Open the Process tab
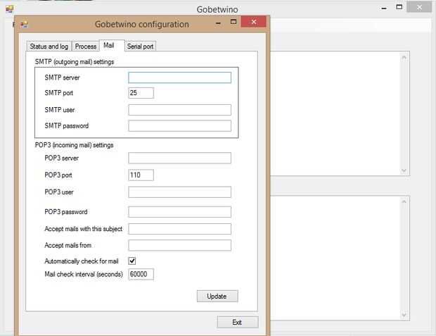This screenshot has width=436, height=336. click(86, 46)
